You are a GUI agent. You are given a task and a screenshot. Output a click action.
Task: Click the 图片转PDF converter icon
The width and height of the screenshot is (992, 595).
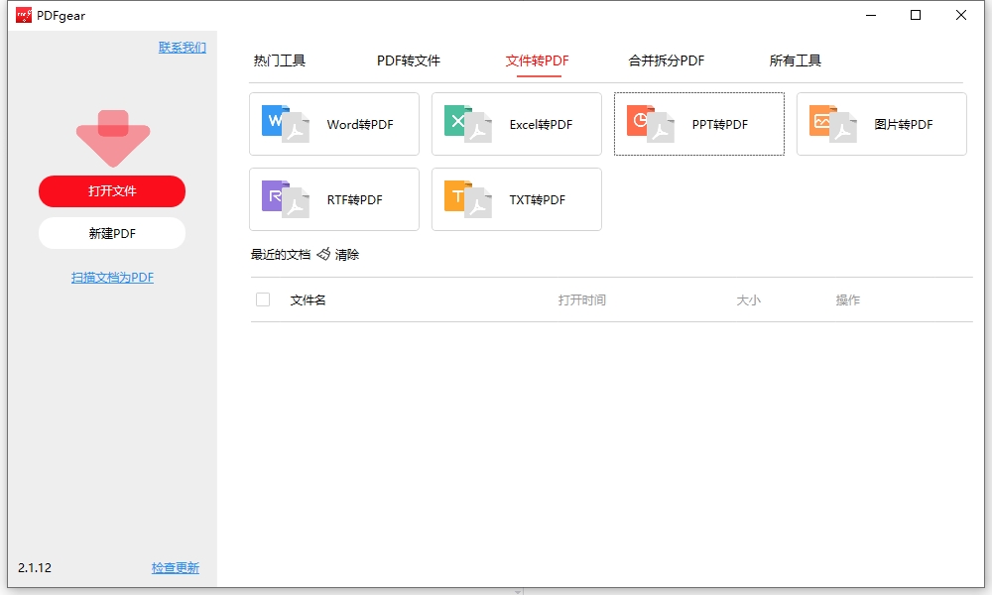833,124
